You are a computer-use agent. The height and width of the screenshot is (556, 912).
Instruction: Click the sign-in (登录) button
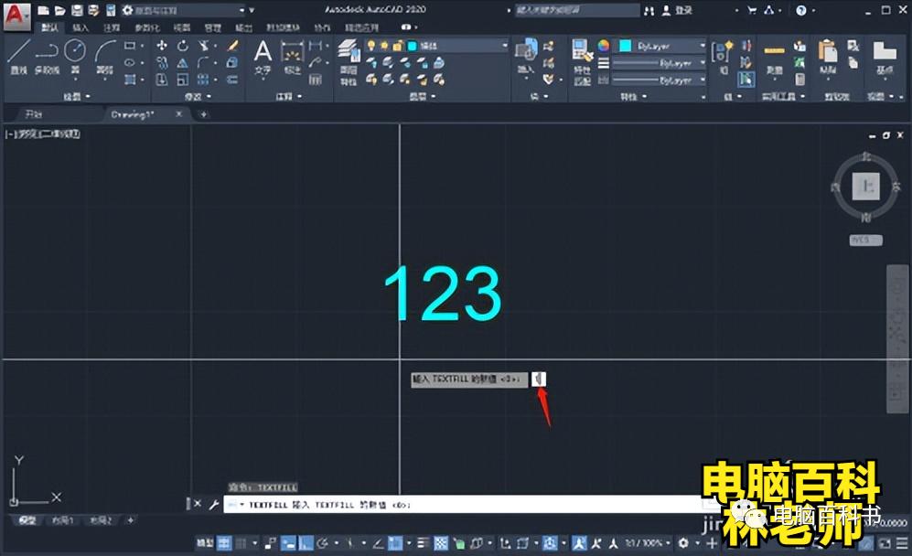[x=678, y=10]
